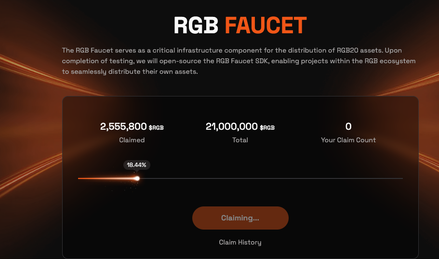Click the $RGB unit next to total amount
Image resolution: width=439 pixels, height=259 pixels.
pos(267,128)
